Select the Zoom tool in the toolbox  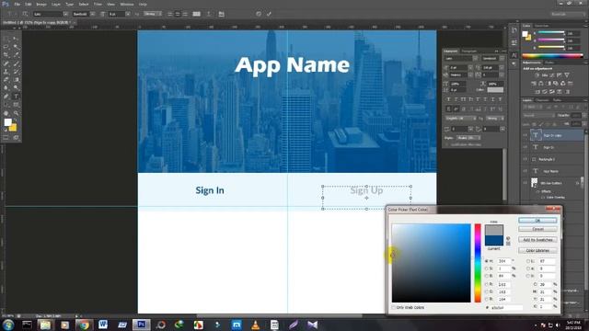click(16, 113)
